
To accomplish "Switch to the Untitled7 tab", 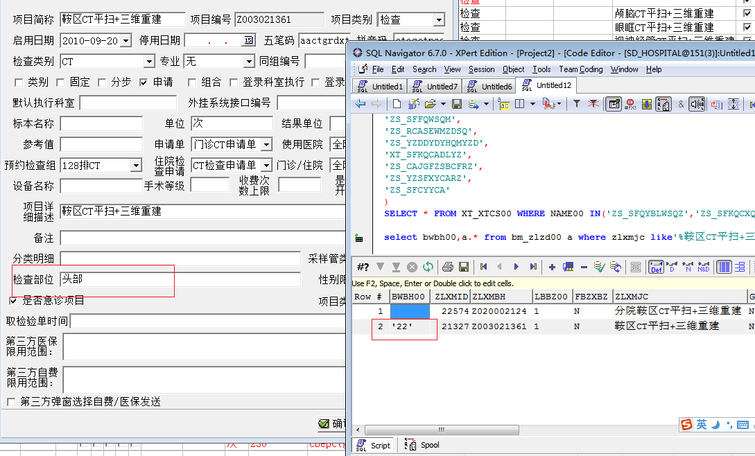I will [435, 86].
